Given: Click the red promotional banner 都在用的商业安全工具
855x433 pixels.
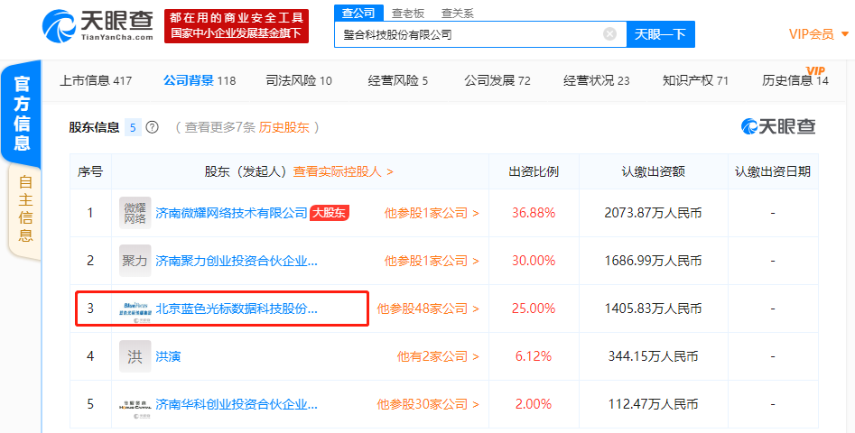Looking at the screenshot, I should click(x=237, y=25).
